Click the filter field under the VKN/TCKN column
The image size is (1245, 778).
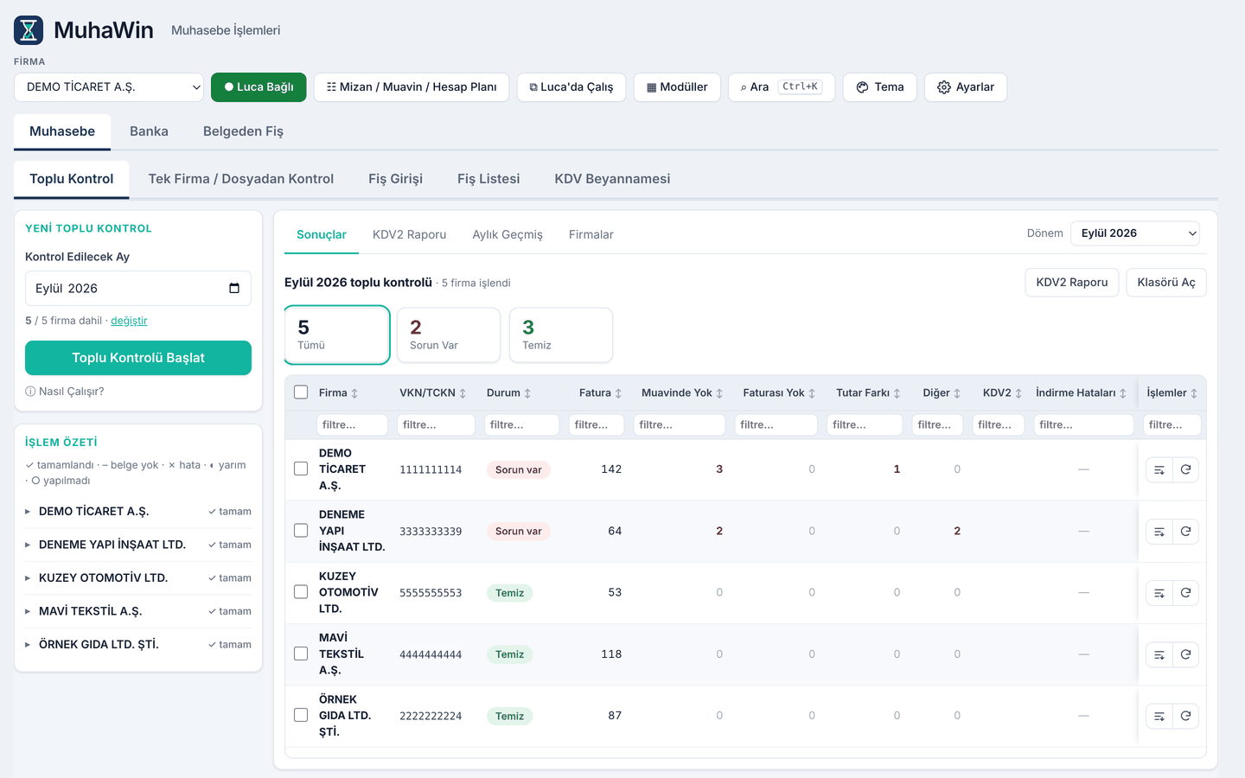coord(437,424)
